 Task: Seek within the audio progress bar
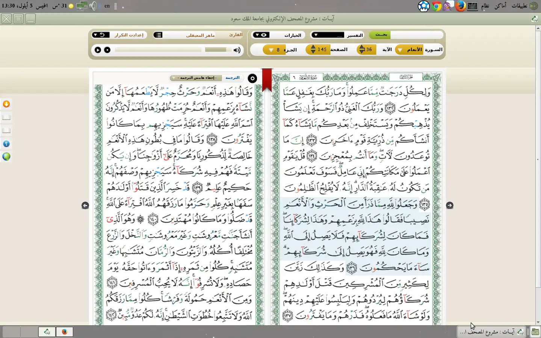[158, 50]
